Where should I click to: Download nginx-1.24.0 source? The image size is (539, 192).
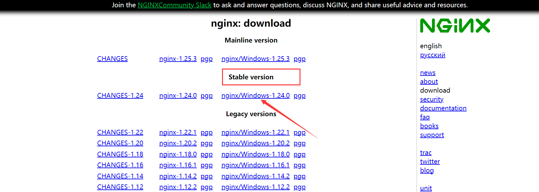[x=178, y=96]
